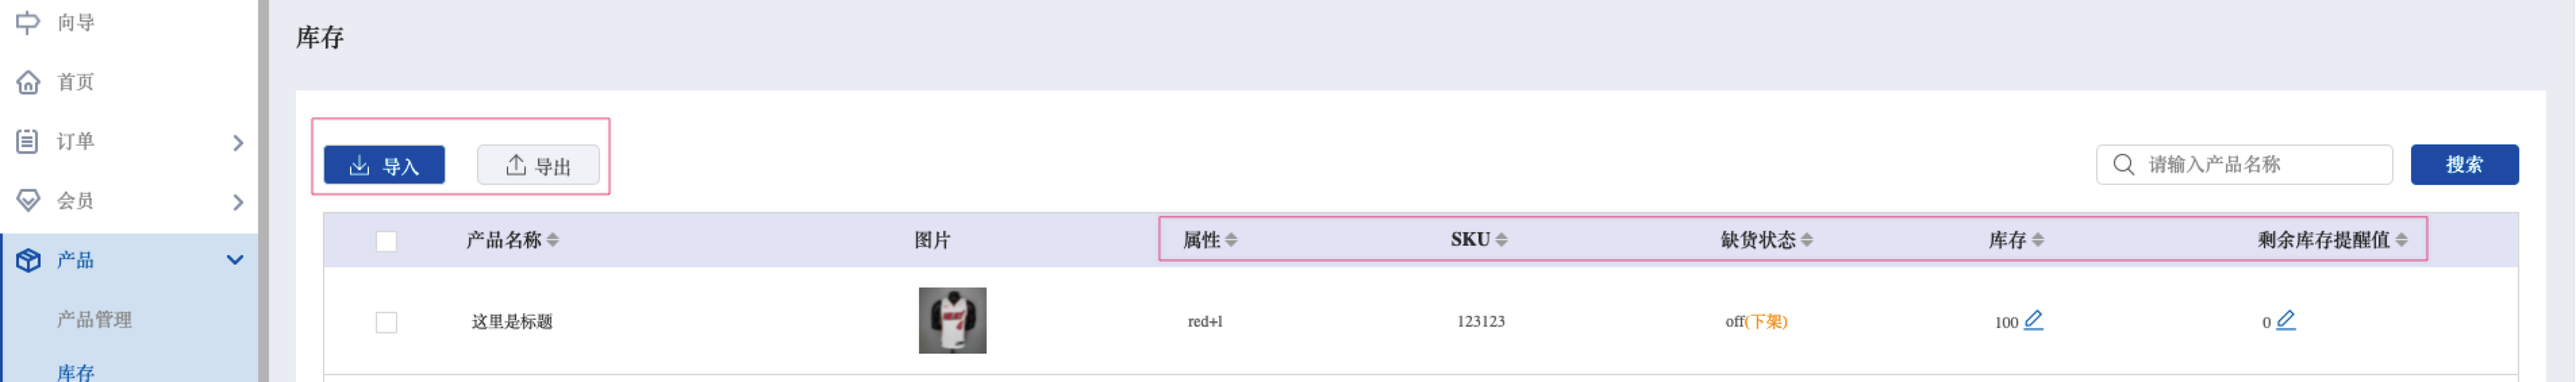Click the 会员 diamond icon

pos(28,201)
